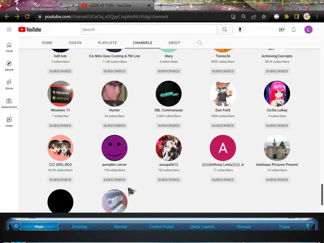The image size is (324, 243).
Task: Switch to the PLAYLISTS tab
Action: click(107, 43)
